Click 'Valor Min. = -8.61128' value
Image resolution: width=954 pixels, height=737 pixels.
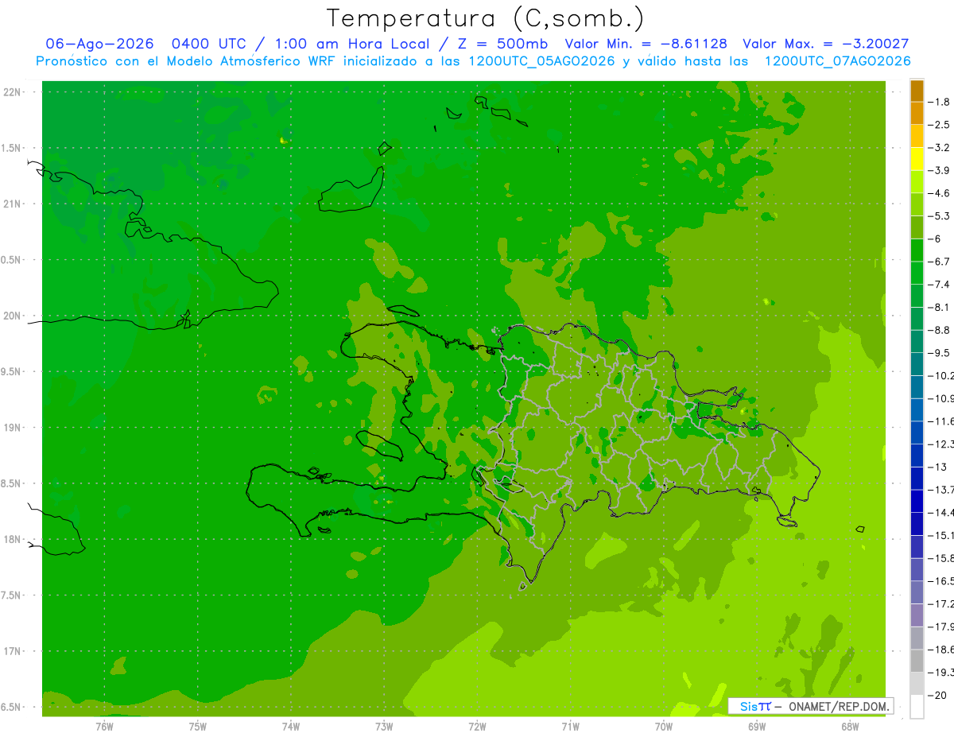pyautogui.click(x=645, y=44)
